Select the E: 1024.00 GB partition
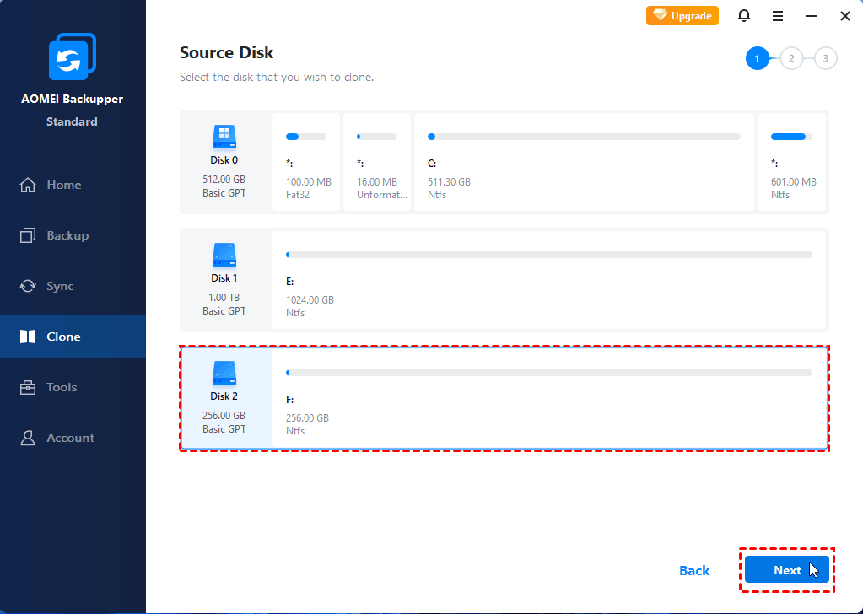The height and width of the screenshot is (614, 863). (548, 281)
